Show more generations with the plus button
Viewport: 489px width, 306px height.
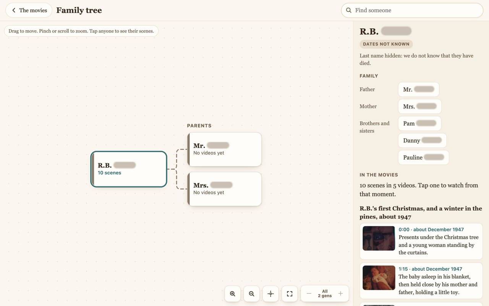341,294
